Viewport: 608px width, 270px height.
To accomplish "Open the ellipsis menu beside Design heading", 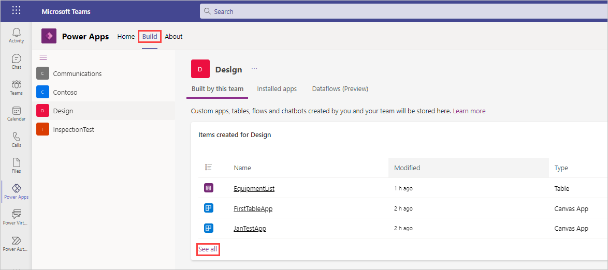I will coord(254,69).
